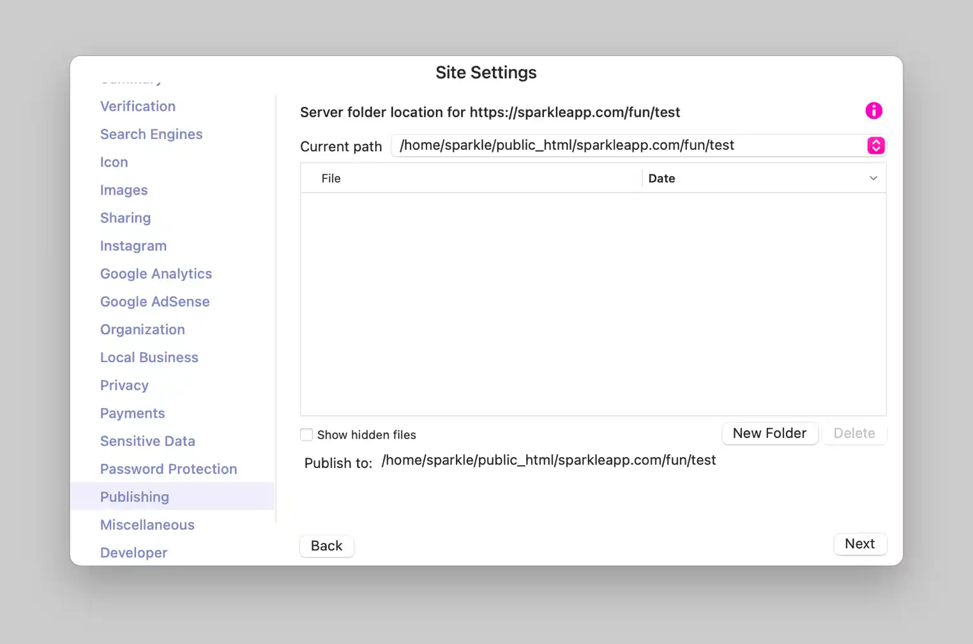Select Search Engines in sidebar
The width and height of the screenshot is (973, 644).
151,135
